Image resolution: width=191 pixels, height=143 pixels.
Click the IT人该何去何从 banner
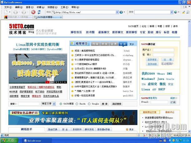73,117
